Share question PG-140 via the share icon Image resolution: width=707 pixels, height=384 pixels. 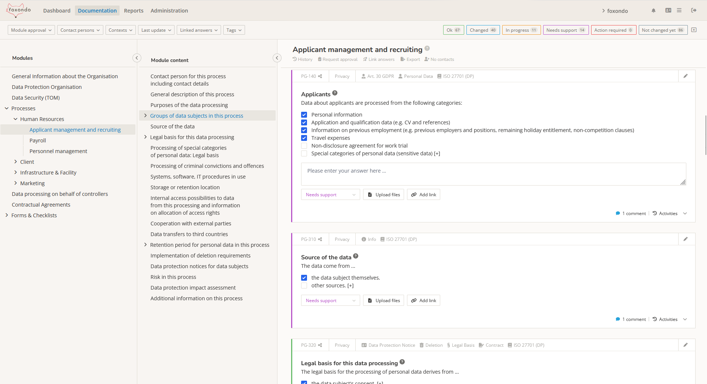point(320,76)
